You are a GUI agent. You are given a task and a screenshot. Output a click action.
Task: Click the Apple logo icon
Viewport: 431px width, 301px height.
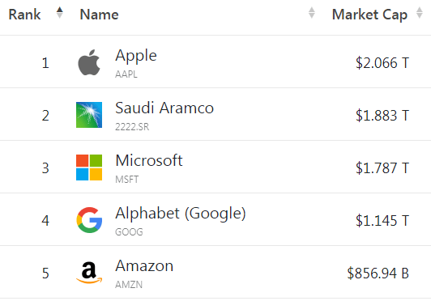pyautogui.click(x=89, y=62)
